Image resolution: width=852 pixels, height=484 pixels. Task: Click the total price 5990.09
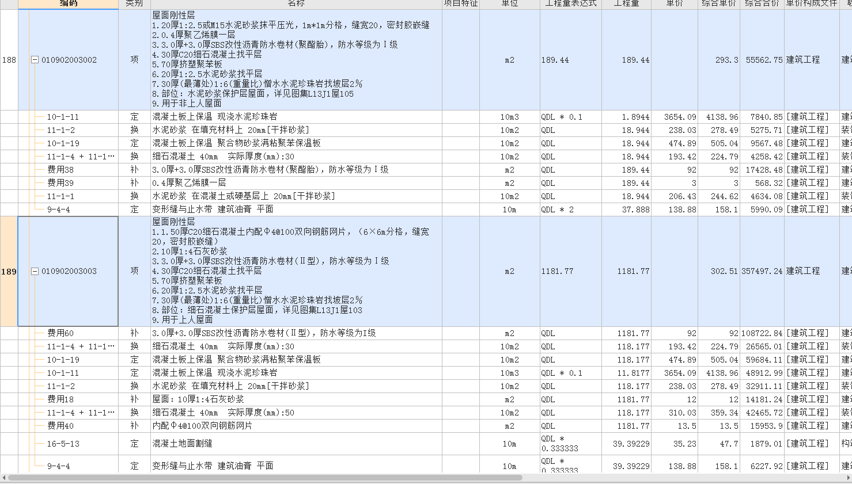point(766,209)
